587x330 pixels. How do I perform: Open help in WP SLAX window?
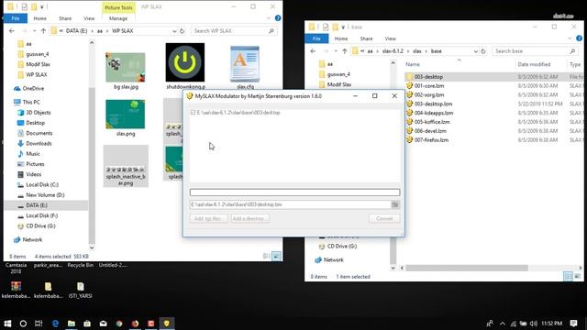[x=278, y=18]
